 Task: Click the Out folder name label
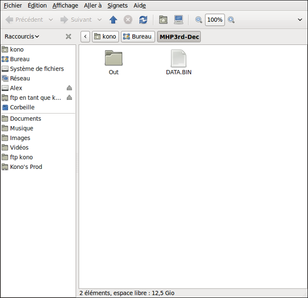click(x=114, y=72)
